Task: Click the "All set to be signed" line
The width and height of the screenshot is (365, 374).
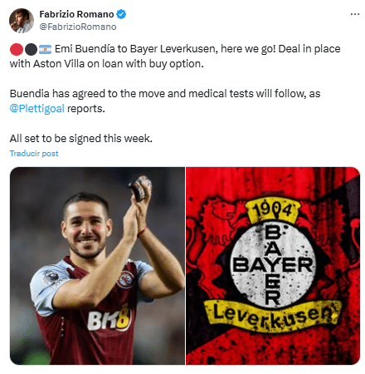Action: coord(81,139)
